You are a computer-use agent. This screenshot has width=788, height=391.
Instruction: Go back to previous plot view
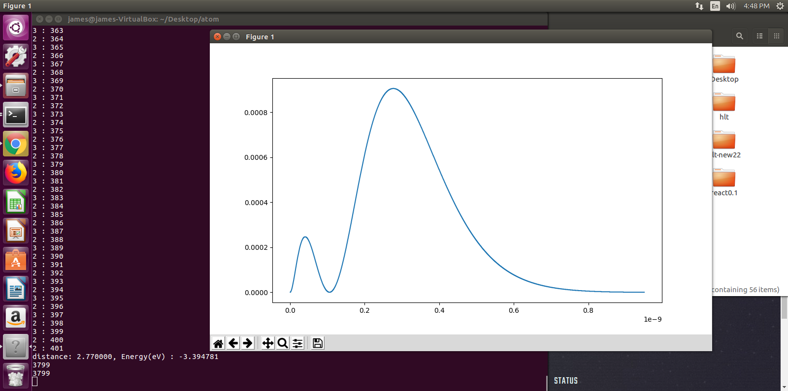coord(233,343)
